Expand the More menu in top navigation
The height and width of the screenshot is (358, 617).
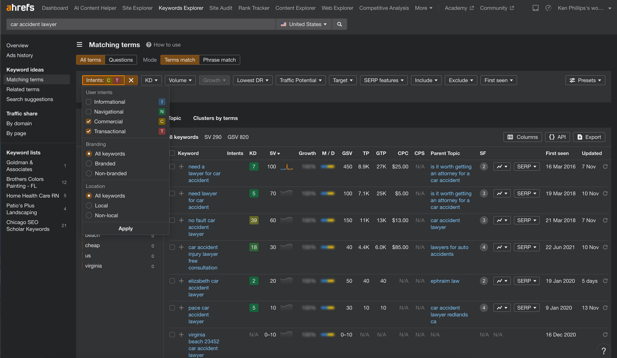point(424,8)
